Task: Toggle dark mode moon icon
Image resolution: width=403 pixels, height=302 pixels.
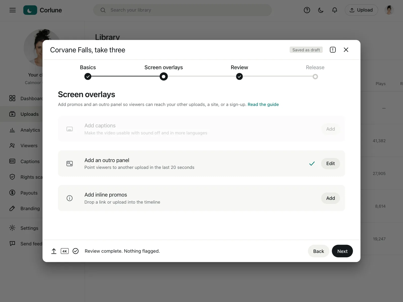Action: point(321,10)
